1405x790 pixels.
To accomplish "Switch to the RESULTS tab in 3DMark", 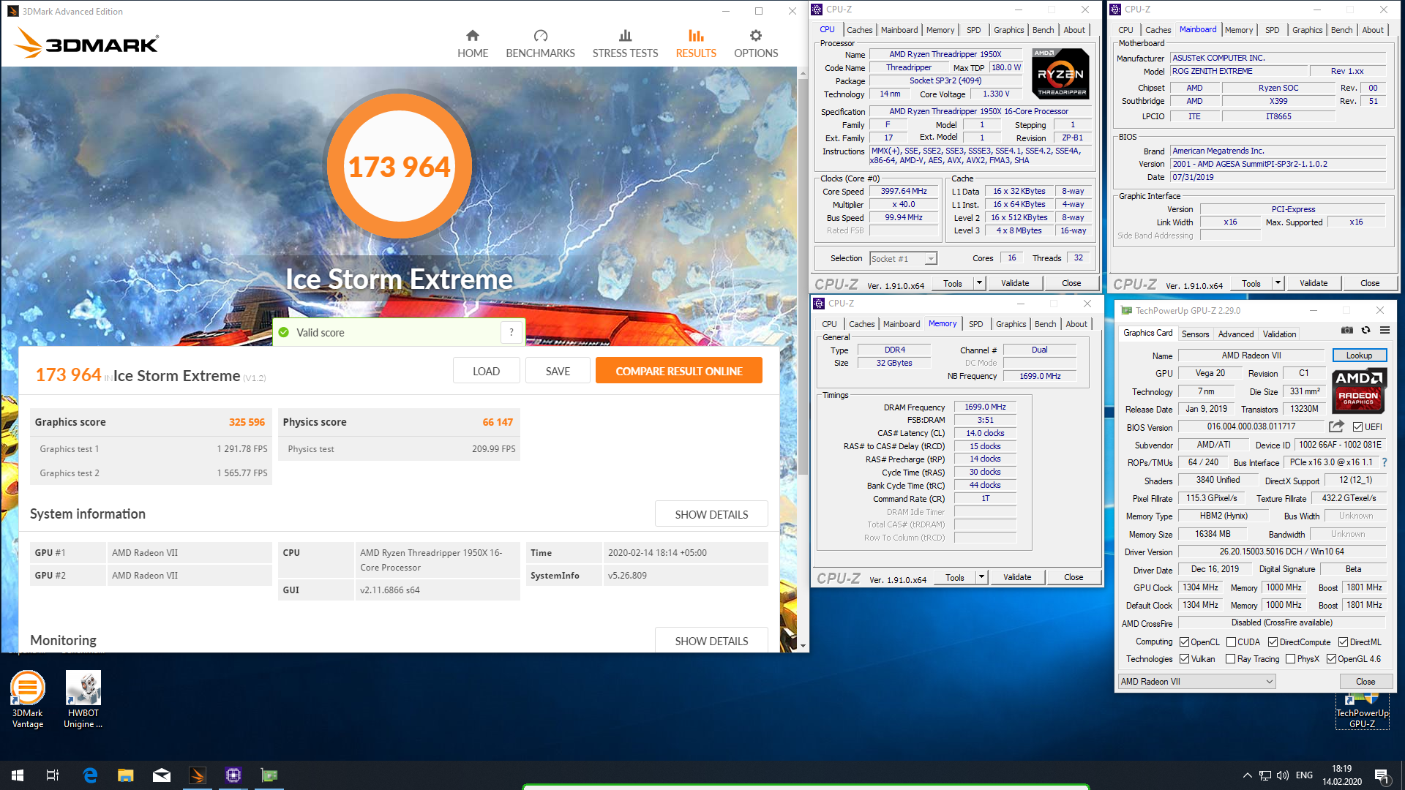I will [x=696, y=44].
